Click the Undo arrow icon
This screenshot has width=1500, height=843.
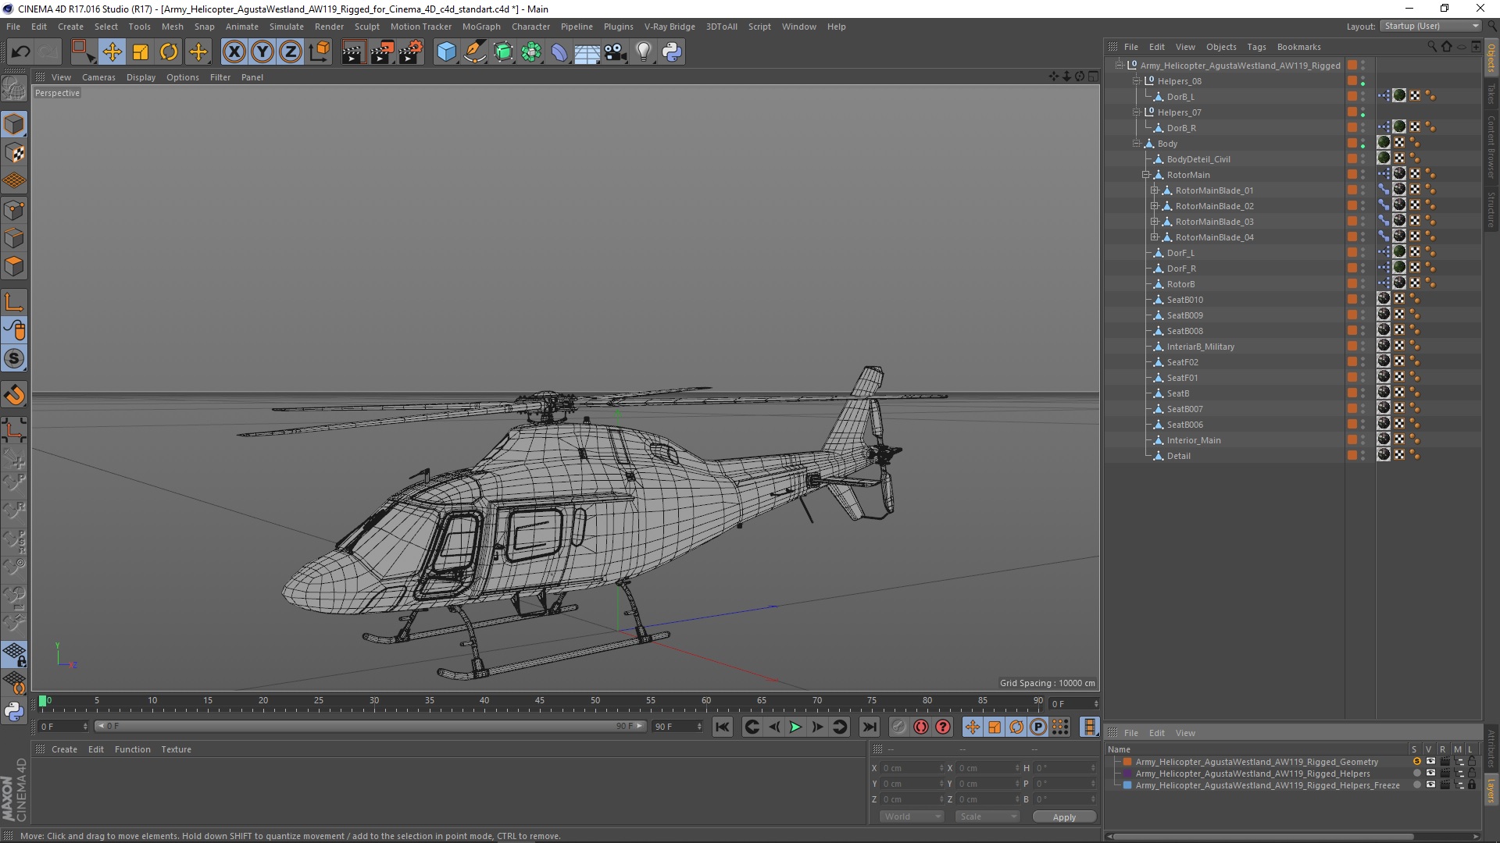[21, 52]
